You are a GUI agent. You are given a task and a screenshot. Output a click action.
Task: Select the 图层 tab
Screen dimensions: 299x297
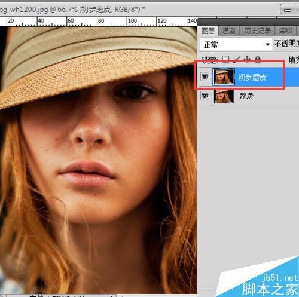pos(208,31)
